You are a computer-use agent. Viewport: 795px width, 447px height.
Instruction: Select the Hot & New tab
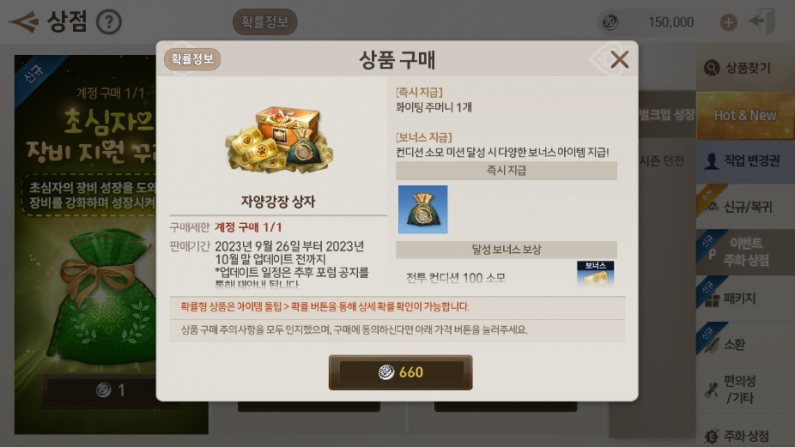[x=745, y=115]
